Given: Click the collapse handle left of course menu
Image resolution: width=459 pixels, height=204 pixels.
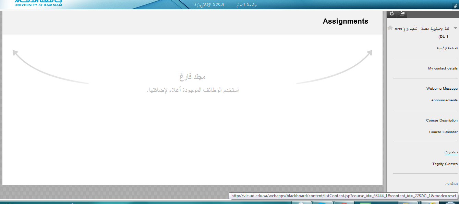Looking at the screenshot, I should tap(385, 103).
